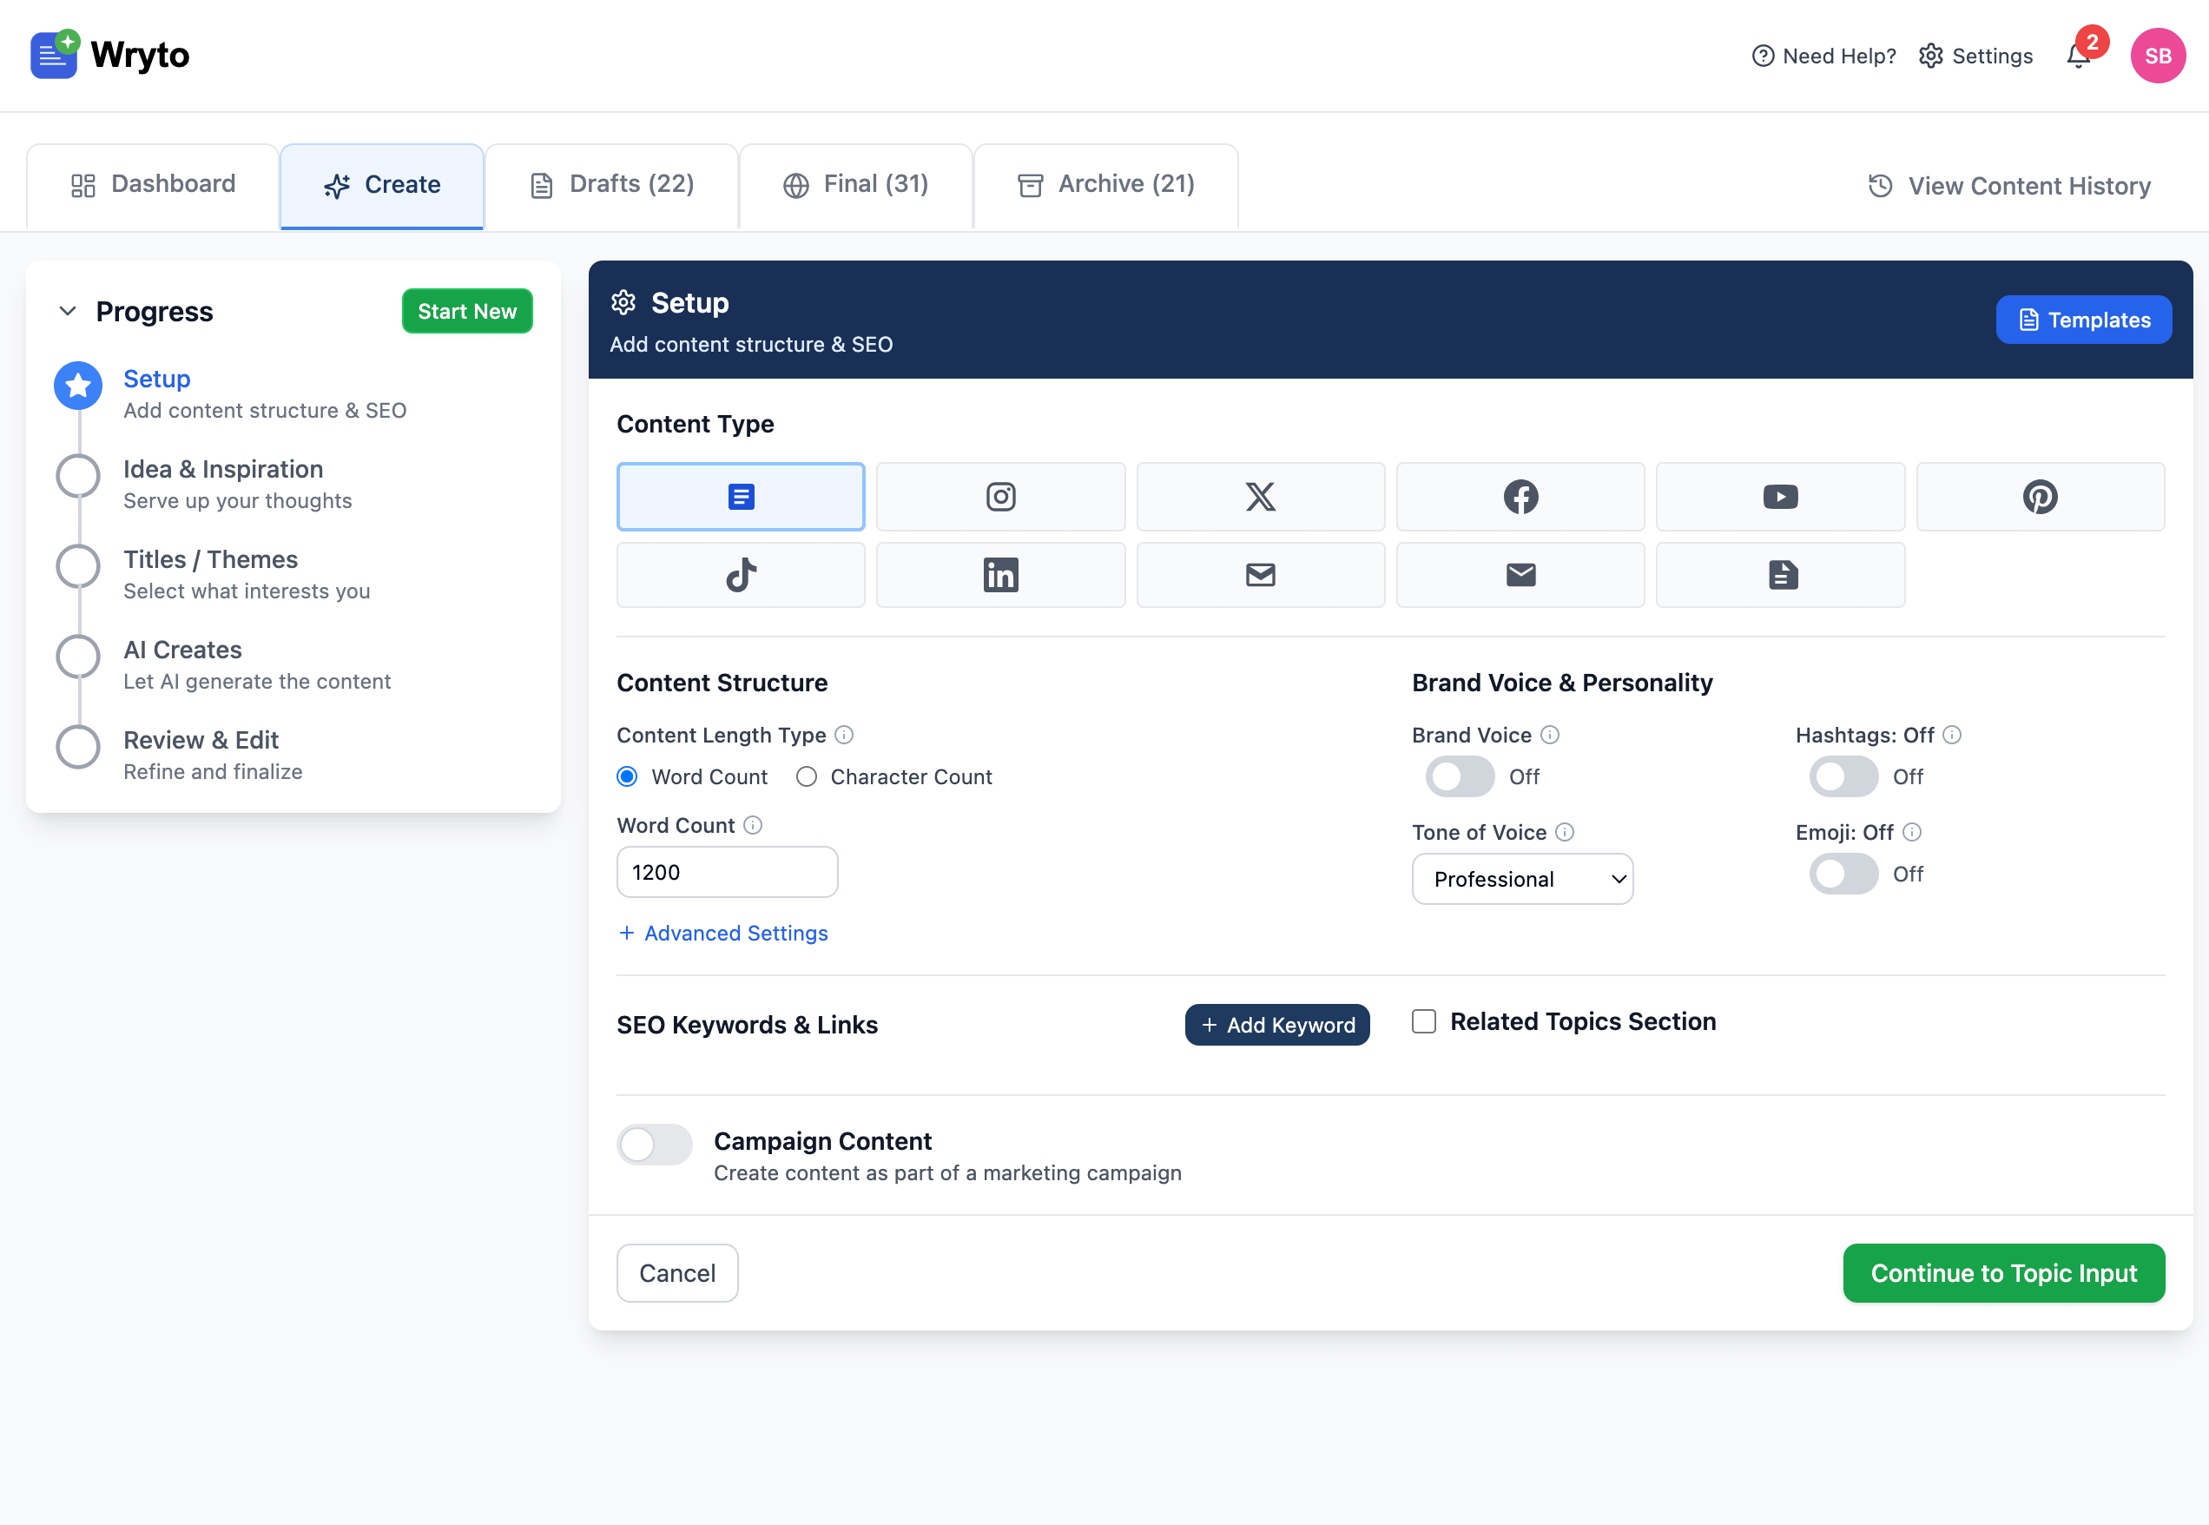Check the Related Topics Section box
Viewport: 2209px width, 1525px height.
tap(1424, 1021)
